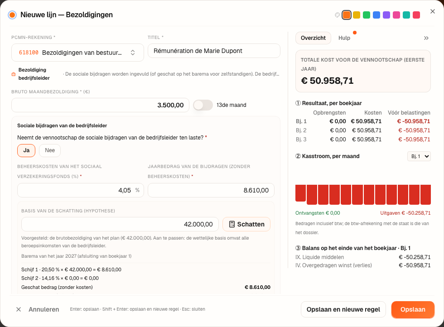Click the 'Barema van het jaar 2027' note
Image resolution: width=444 pixels, height=327 pixels.
pos(77,256)
